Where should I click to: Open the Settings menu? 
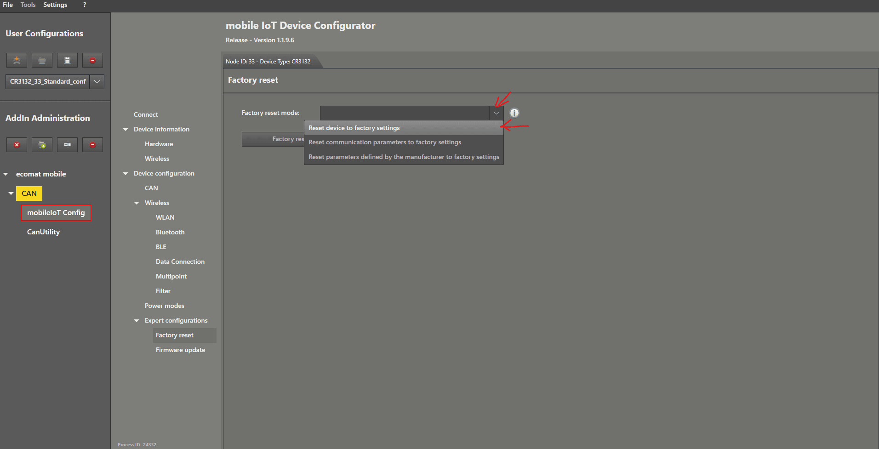[x=55, y=5]
